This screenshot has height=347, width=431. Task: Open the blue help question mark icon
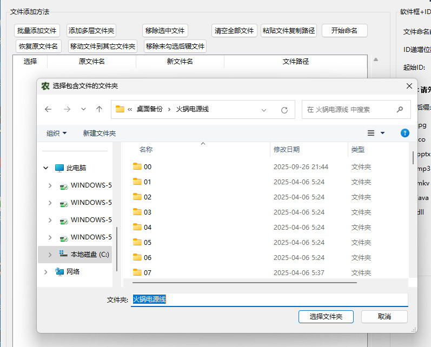[x=405, y=133]
